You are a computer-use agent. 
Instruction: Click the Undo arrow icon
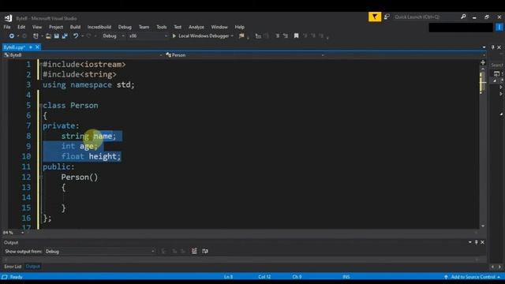pos(76,36)
